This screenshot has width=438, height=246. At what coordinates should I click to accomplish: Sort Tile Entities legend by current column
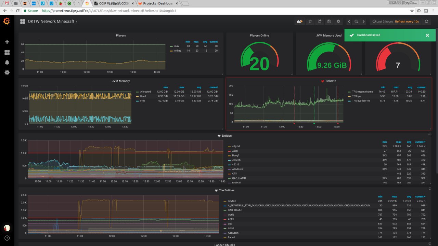pyautogui.click(x=420, y=196)
